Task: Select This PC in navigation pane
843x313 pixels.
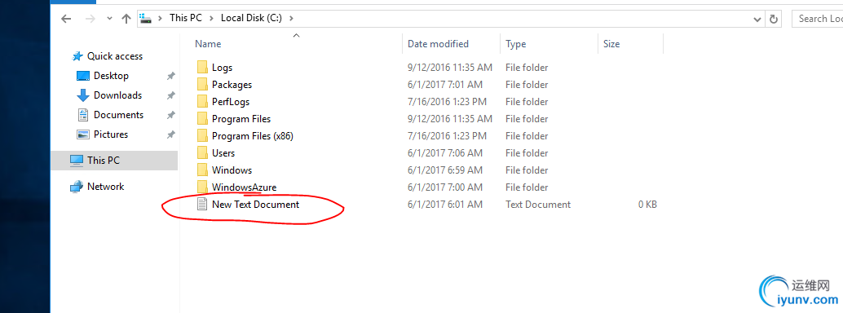Action: 114,161
